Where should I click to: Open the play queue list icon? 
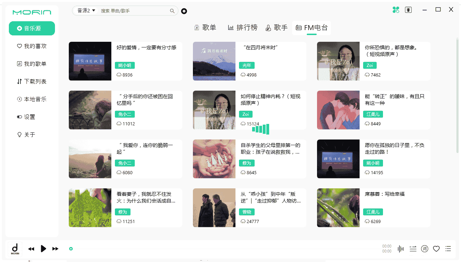coord(448,249)
